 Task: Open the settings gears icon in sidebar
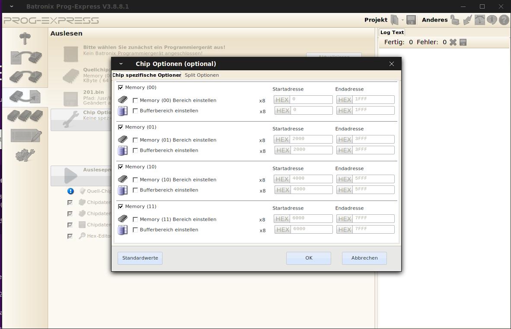pyautogui.click(x=25, y=155)
